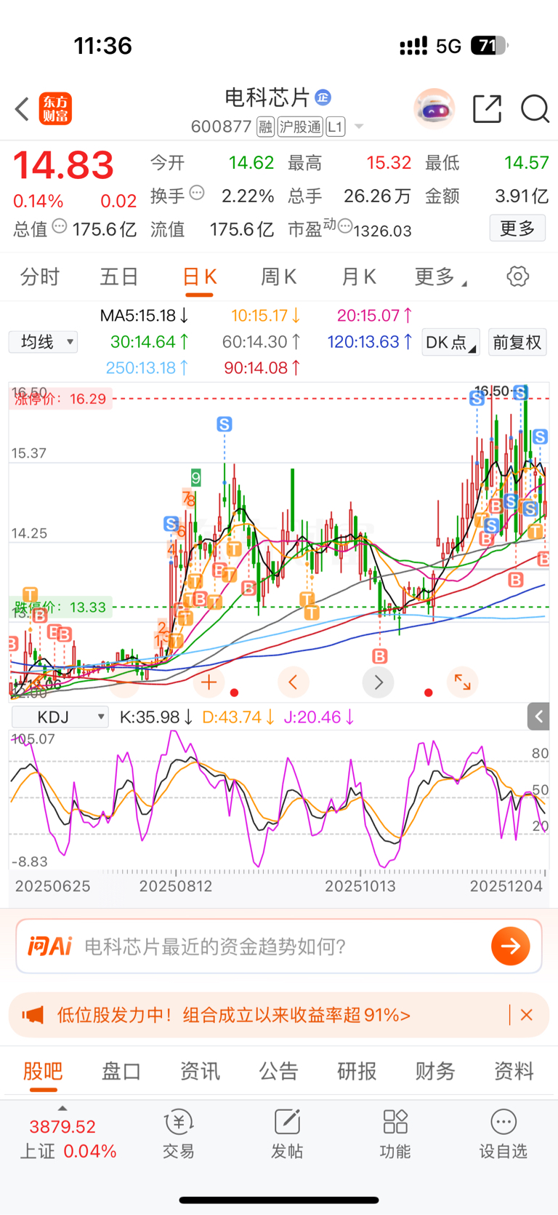This screenshot has width=558, height=1215.
Task: Move chart right with the arrow button
Action: point(379,682)
